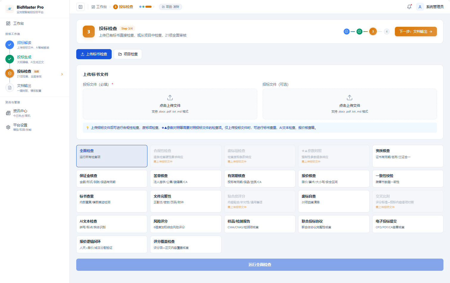The image size is (450, 283).
Task: Select the 风险评分 card
Action: pyautogui.click(x=186, y=224)
